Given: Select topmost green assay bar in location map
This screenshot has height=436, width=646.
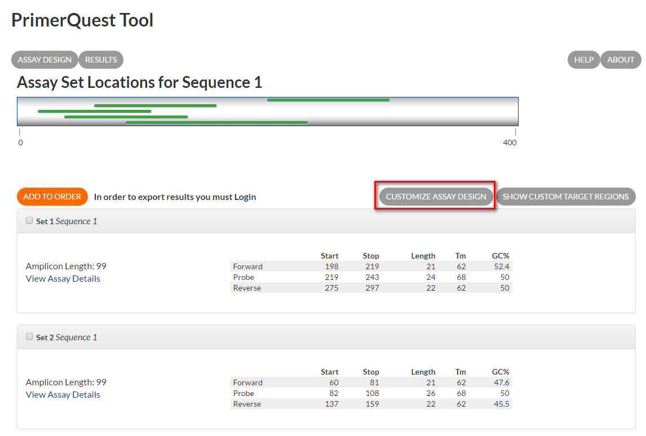Looking at the screenshot, I should click(329, 100).
